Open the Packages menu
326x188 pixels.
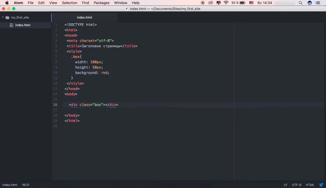coord(101,3)
